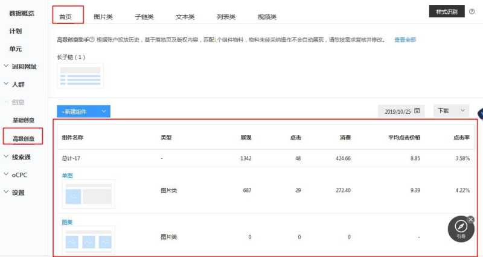This screenshot has width=483, height=257.
Task: Click the total 点击 value 48
Action: (x=298, y=158)
